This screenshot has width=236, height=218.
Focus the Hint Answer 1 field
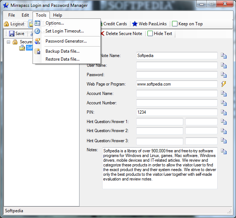[201, 122]
